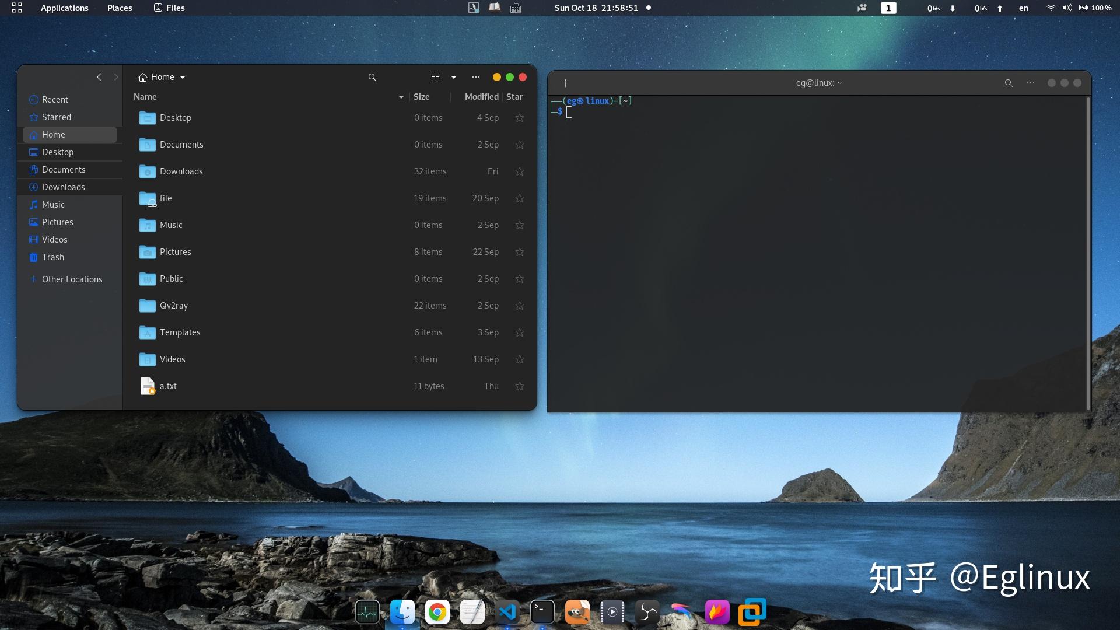The height and width of the screenshot is (630, 1120).
Task: Toggle the star rating for a.txt file
Action: coord(520,386)
